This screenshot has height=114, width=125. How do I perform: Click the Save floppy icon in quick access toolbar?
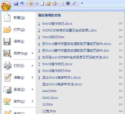[16, 4]
